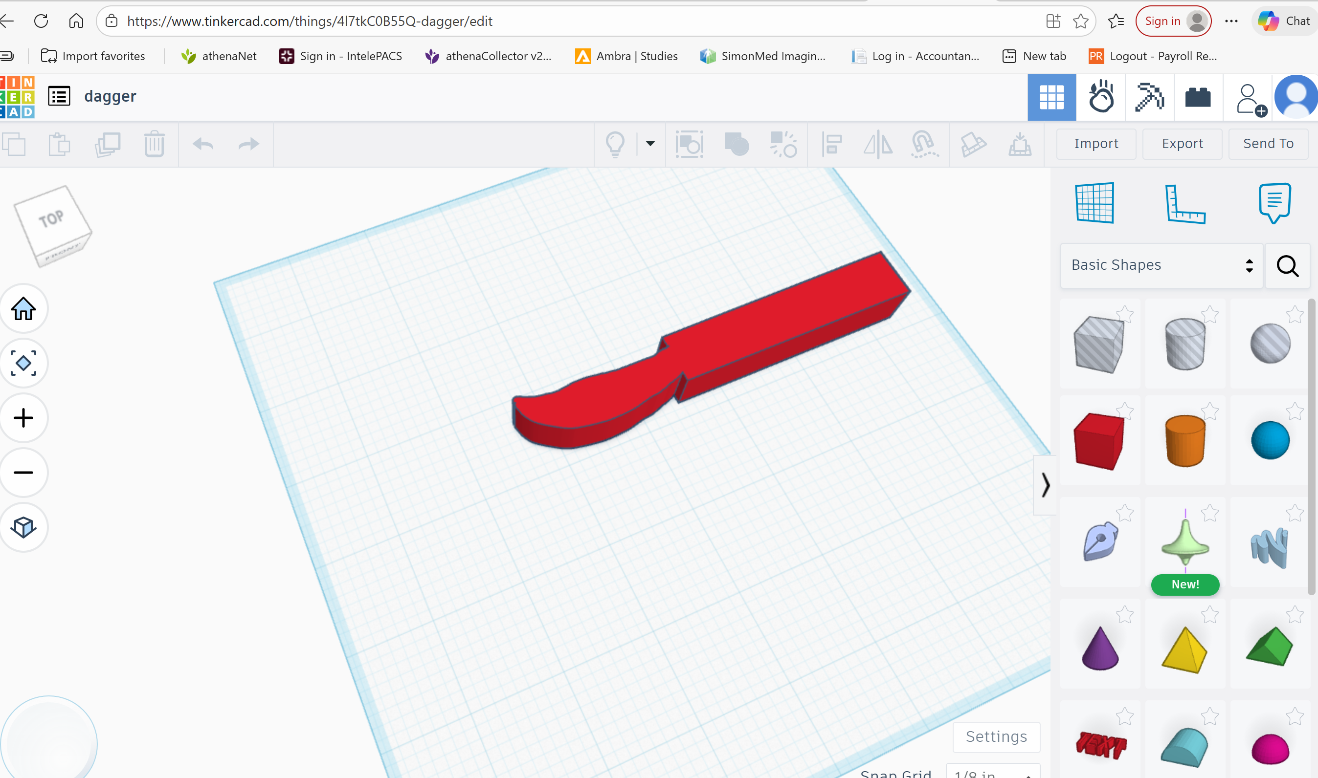The height and width of the screenshot is (778, 1318).
Task: Switch to the 3D design grid tab
Action: click(1051, 97)
